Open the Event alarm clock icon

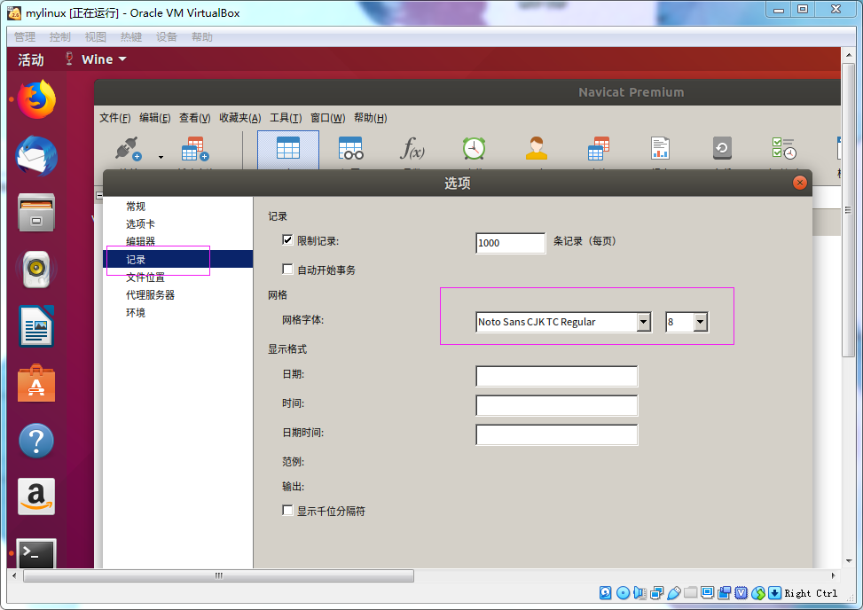click(x=474, y=149)
